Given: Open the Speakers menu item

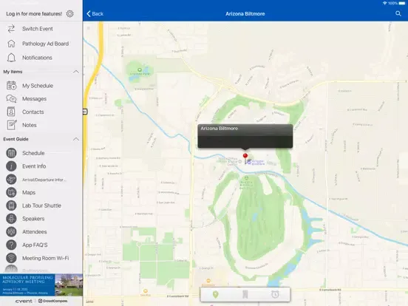Looking at the screenshot, I should (33, 219).
